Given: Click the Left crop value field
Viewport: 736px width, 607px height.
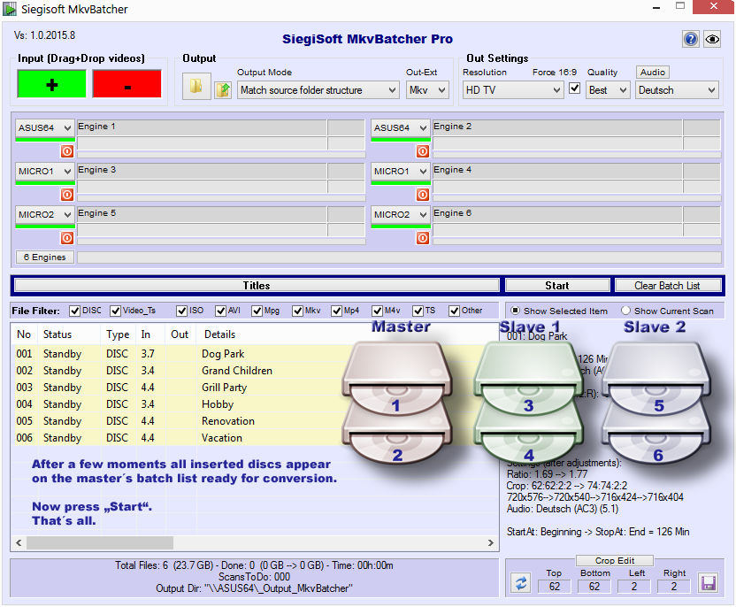Looking at the screenshot, I should pos(634,587).
